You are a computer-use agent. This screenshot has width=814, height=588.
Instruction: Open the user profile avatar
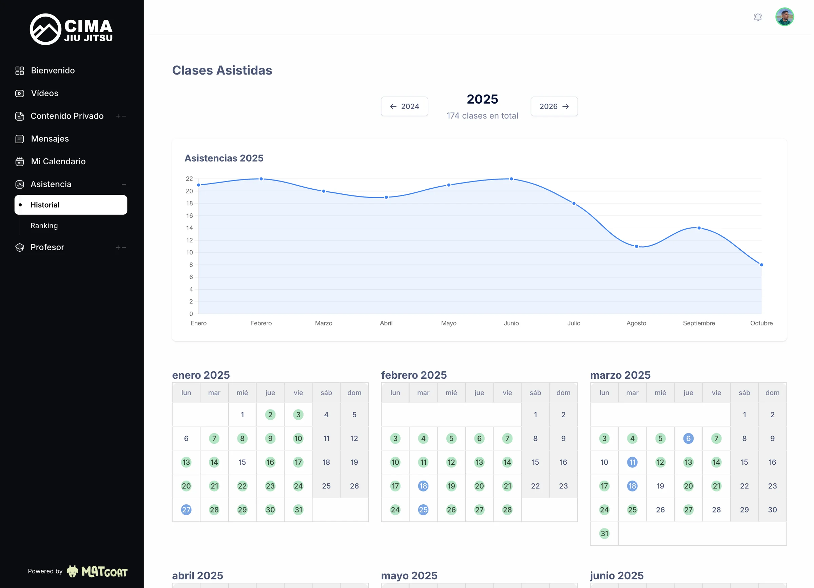pyautogui.click(x=784, y=17)
